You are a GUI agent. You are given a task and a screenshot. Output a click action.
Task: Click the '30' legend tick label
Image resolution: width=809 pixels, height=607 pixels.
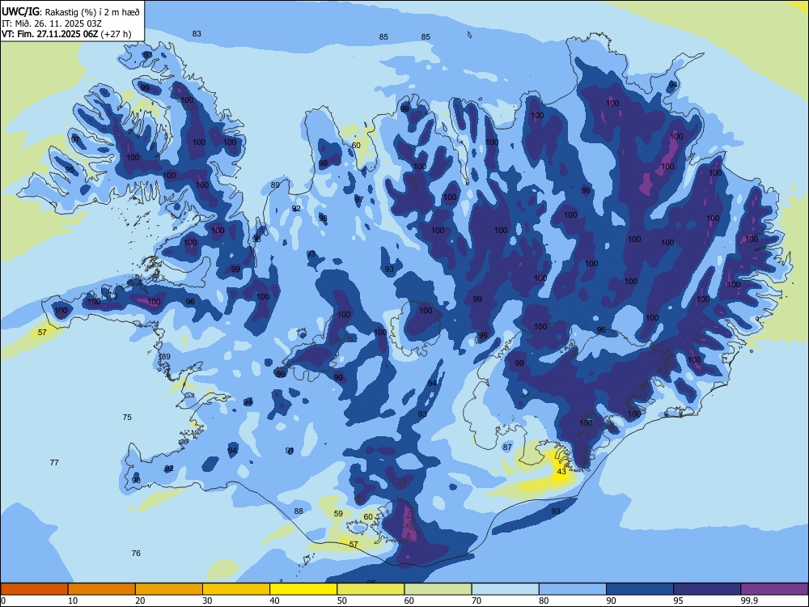(207, 601)
